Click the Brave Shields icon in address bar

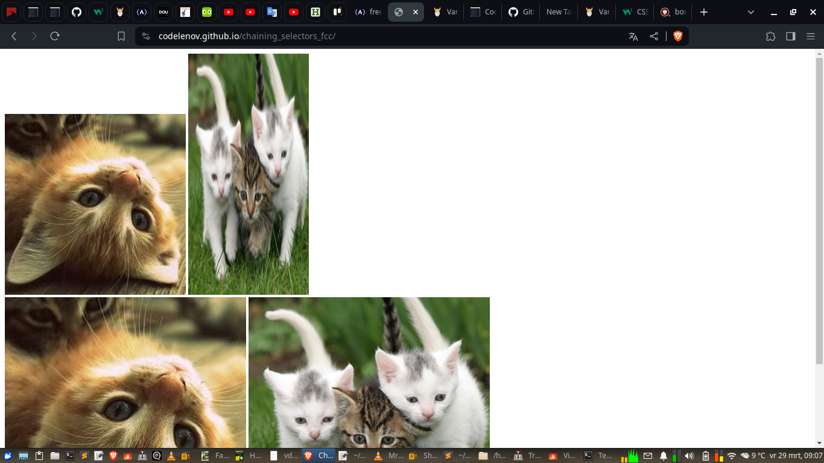677,36
